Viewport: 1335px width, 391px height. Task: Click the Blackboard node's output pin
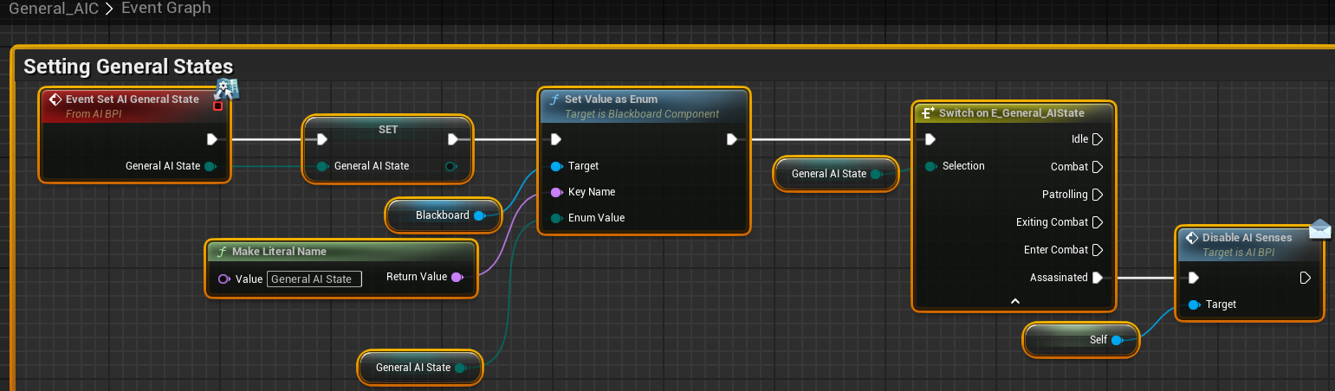click(x=479, y=215)
